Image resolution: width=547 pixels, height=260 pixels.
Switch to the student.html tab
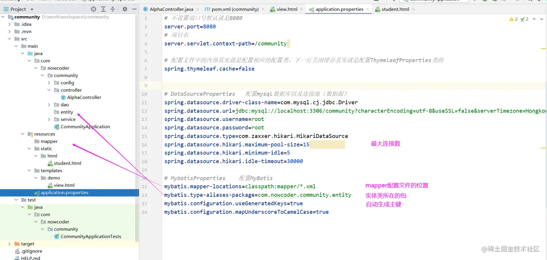pos(395,9)
